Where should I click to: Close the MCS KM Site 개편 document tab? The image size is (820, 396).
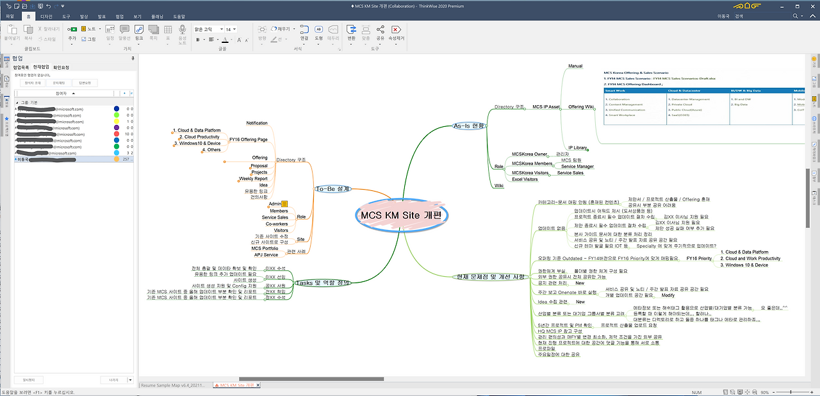tap(259, 385)
